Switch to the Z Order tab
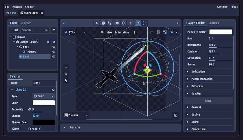This screenshot has width=243, height=140. pos(26,23)
